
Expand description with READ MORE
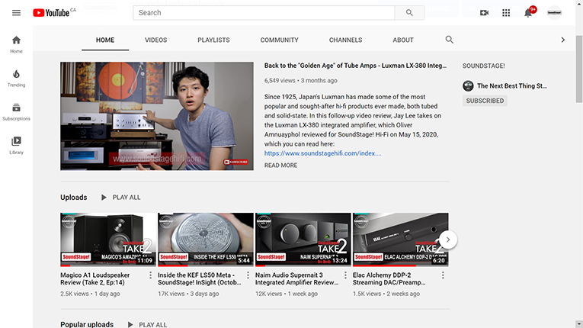[280, 166]
